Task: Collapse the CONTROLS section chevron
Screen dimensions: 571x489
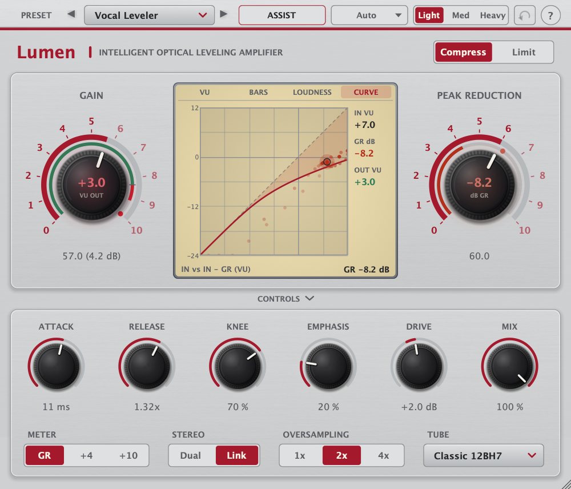Action: [x=309, y=298]
